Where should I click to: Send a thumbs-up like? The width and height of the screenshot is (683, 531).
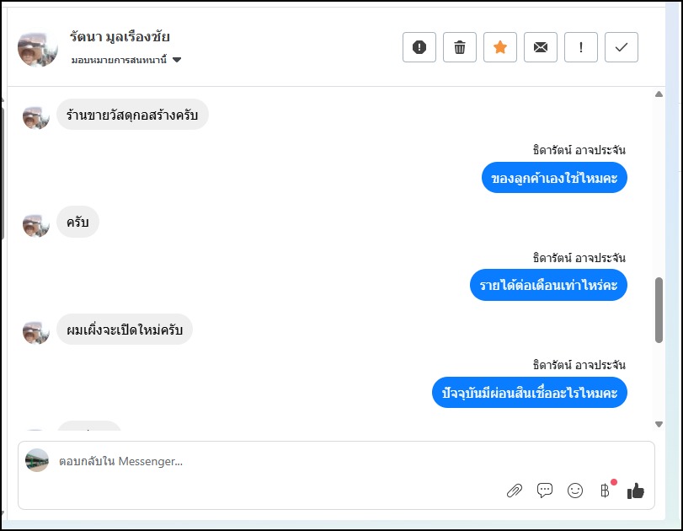[x=636, y=491]
